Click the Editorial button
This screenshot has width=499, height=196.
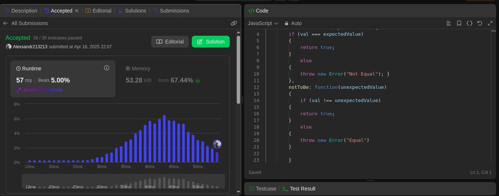click(170, 42)
